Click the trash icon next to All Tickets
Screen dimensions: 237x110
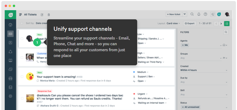pyautogui.click(x=49, y=15)
